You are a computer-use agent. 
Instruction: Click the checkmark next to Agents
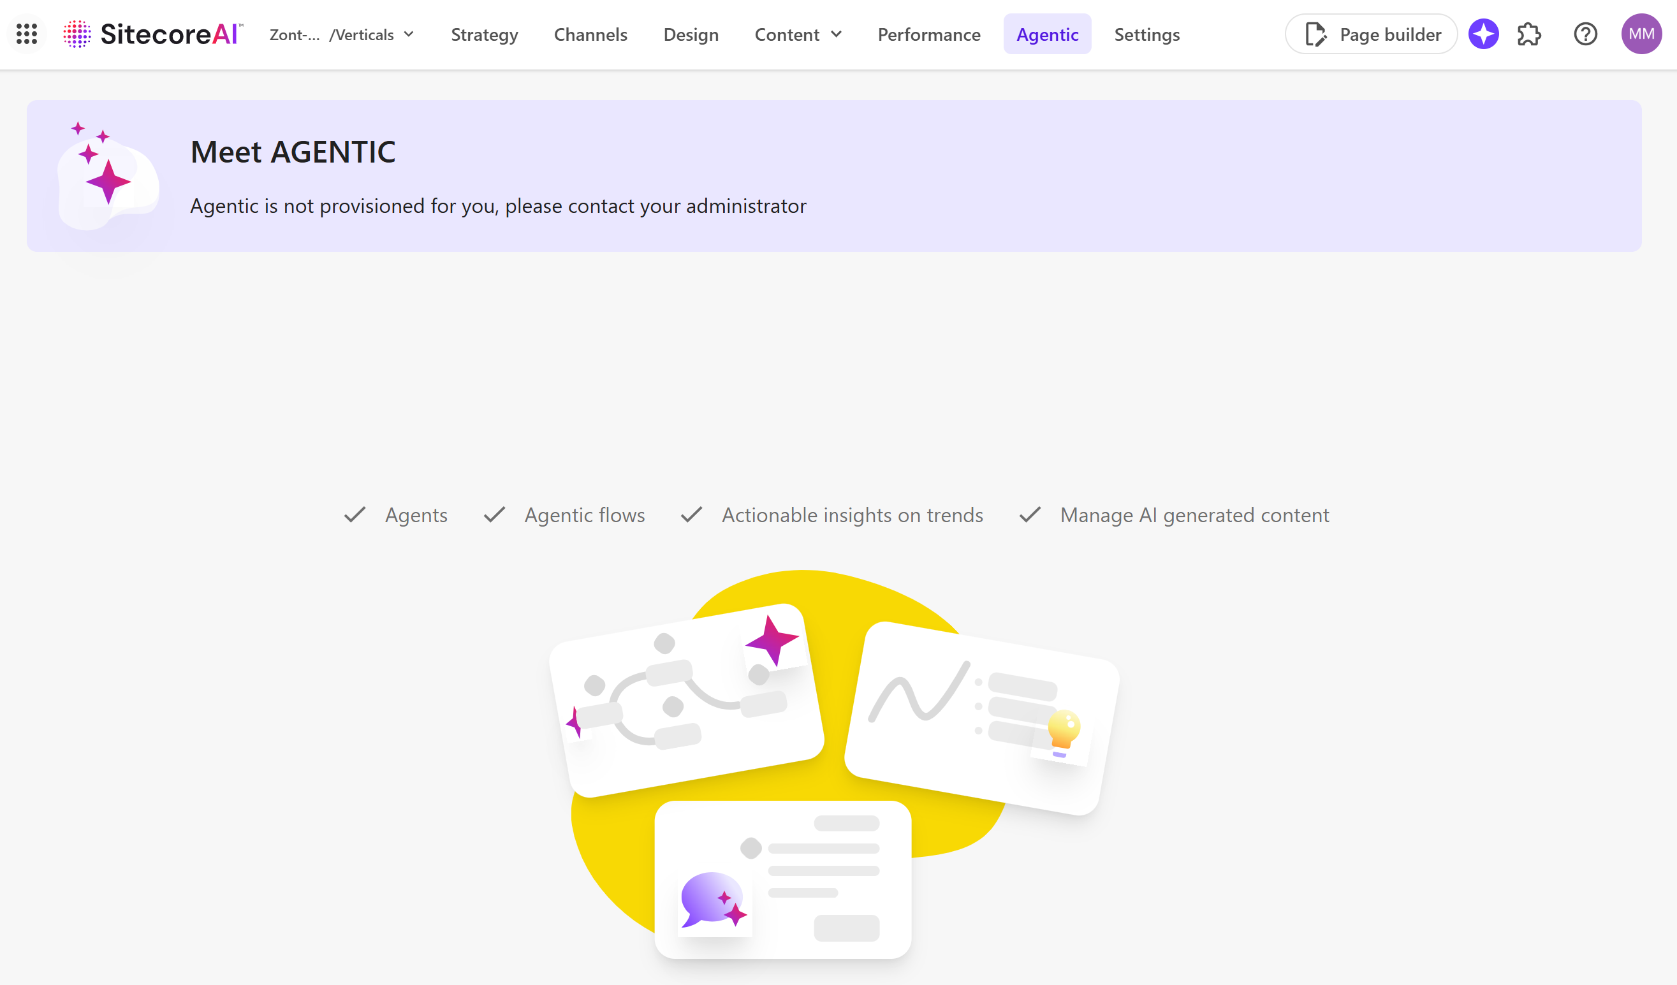[355, 514]
